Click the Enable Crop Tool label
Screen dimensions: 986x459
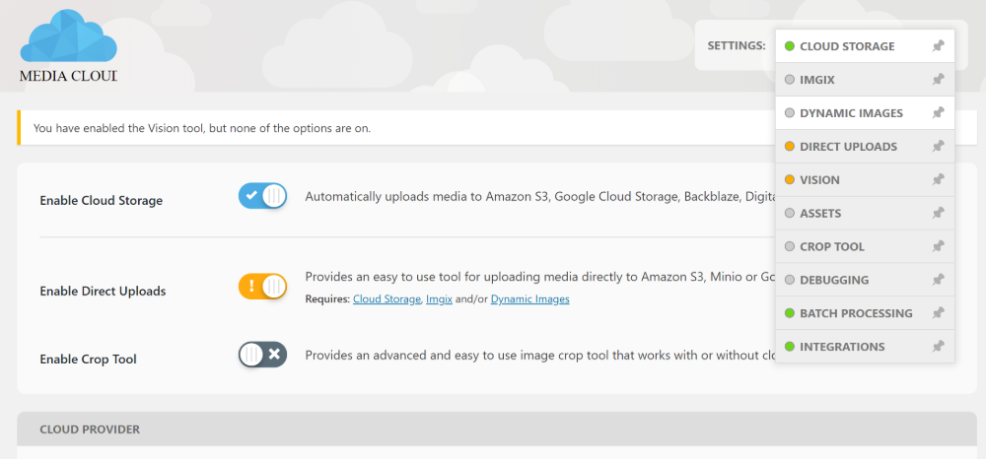click(88, 360)
